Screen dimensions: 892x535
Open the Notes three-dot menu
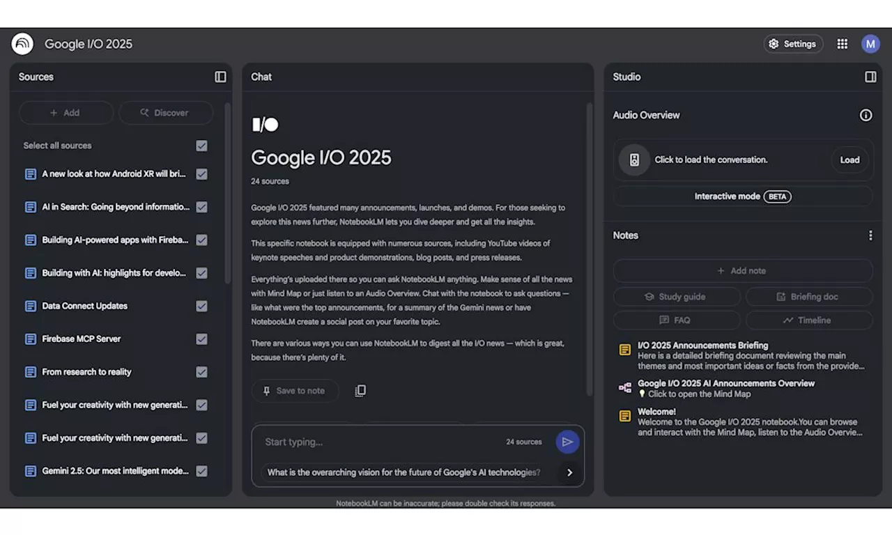click(x=870, y=235)
